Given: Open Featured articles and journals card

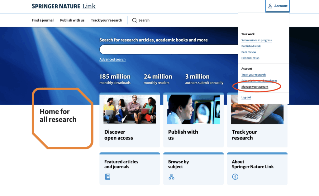Looking at the screenshot, I should click(x=130, y=169).
